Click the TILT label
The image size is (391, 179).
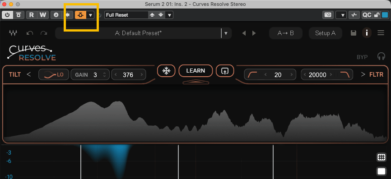click(x=15, y=74)
